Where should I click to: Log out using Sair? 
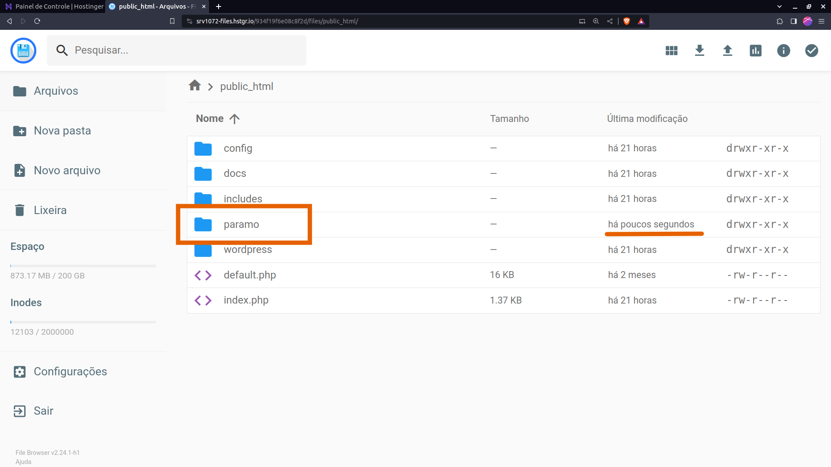83,411
